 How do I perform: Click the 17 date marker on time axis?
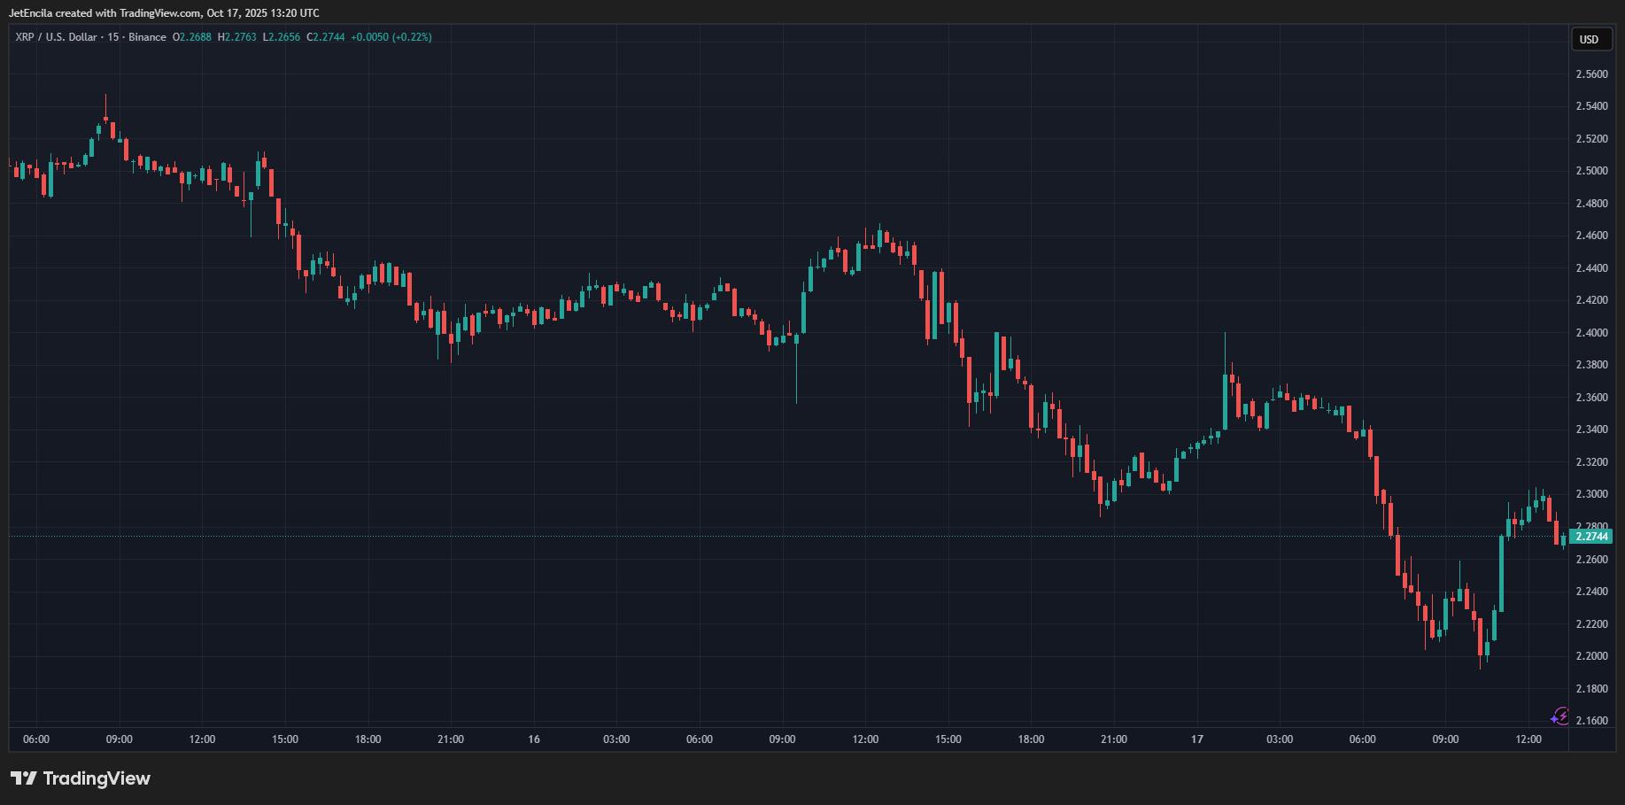[x=1197, y=739]
